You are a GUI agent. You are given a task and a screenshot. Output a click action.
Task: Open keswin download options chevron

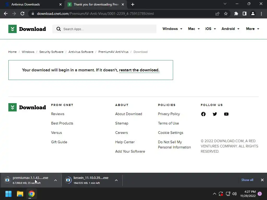click(116, 180)
